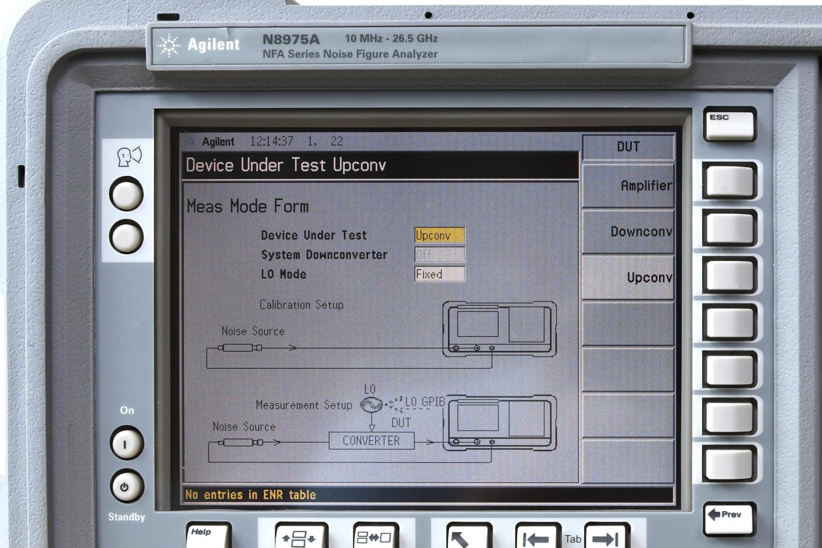Open the Device Under Test Upconv field

pyautogui.click(x=439, y=235)
